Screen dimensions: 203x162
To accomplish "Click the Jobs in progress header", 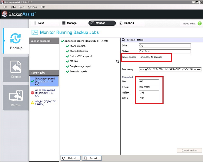I will tap(44, 41).
